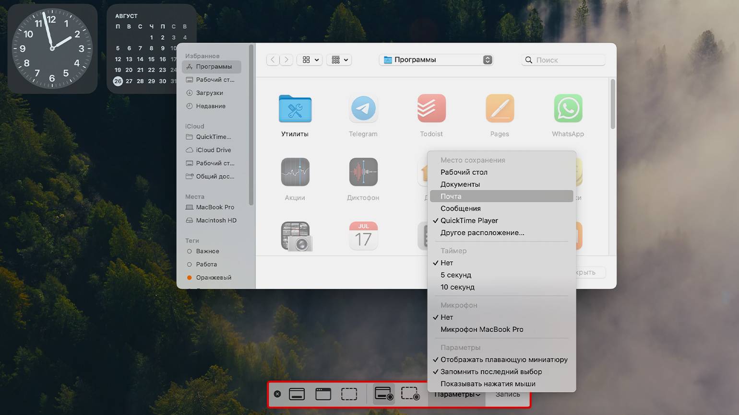Set timer to 10 секунд
The width and height of the screenshot is (739, 415).
tap(501, 287)
